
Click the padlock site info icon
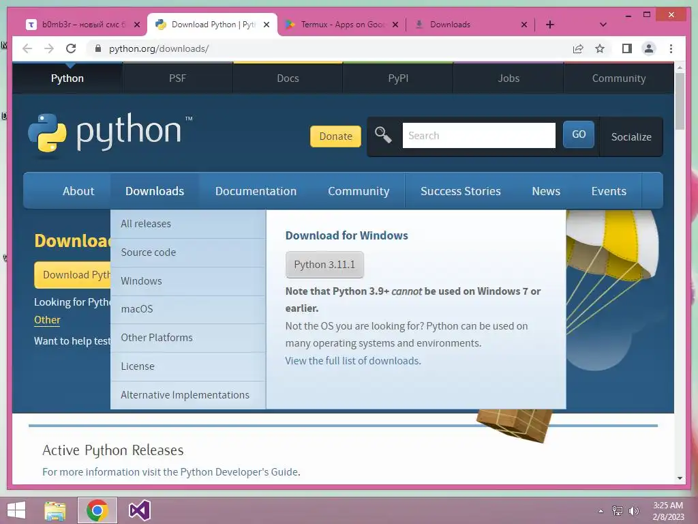tap(98, 48)
